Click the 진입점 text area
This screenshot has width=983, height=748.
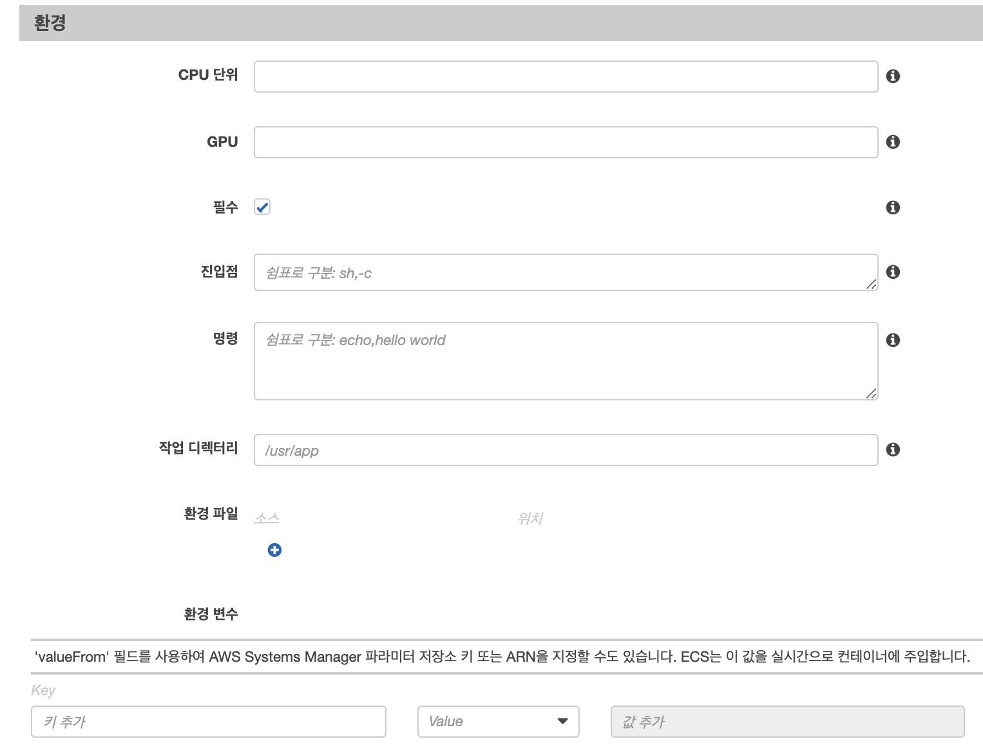coord(566,272)
